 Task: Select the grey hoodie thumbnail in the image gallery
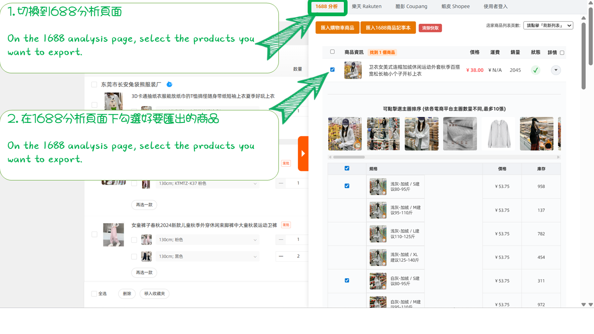tap(497, 134)
